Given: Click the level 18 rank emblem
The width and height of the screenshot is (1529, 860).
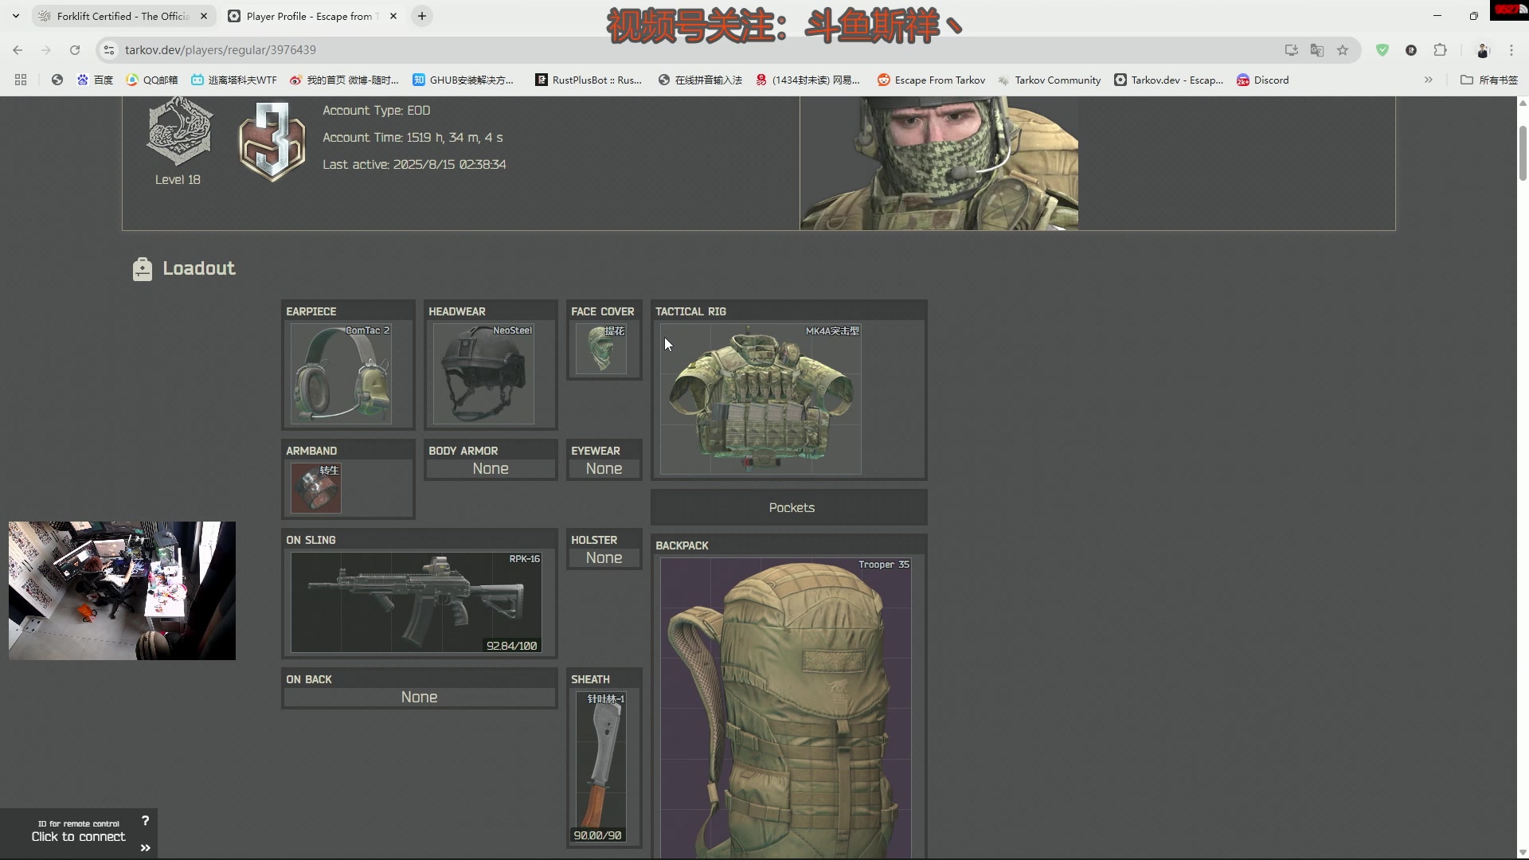Looking at the screenshot, I should [x=178, y=131].
